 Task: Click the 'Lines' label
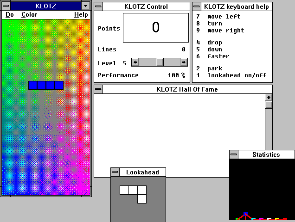(x=107, y=49)
